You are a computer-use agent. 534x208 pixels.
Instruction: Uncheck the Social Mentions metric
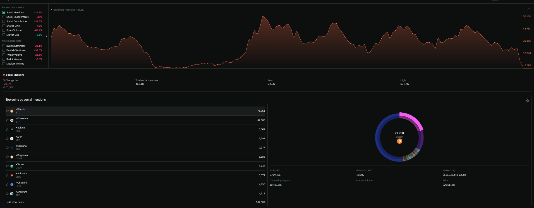coord(4,13)
